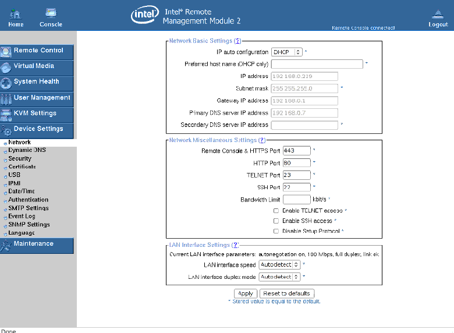Open the KVM Settings menu
Viewport: 454px width, 333px height.
click(37, 115)
